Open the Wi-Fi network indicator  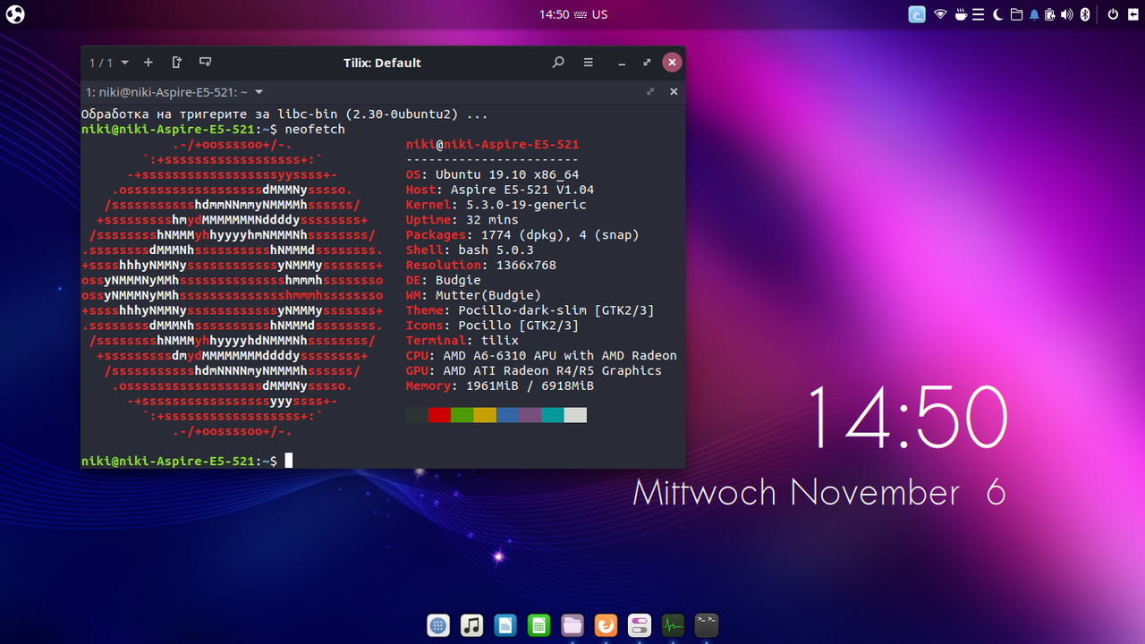pos(941,14)
